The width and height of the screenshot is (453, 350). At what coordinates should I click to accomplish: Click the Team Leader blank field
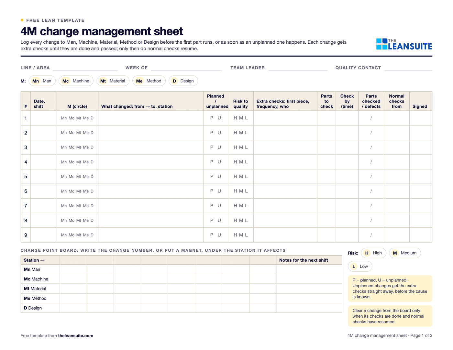298,68
